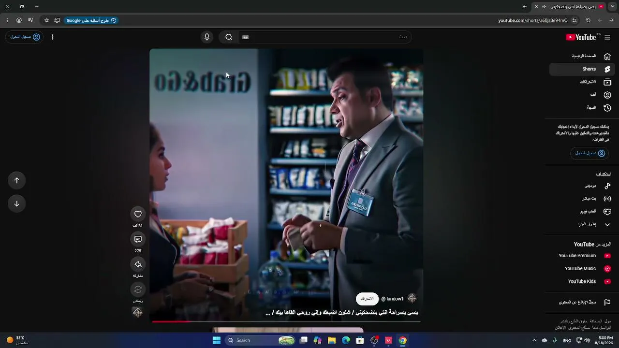This screenshot has height=348, width=619.
Task: Open Music (موسيقى) under Explore
Action: 582,186
